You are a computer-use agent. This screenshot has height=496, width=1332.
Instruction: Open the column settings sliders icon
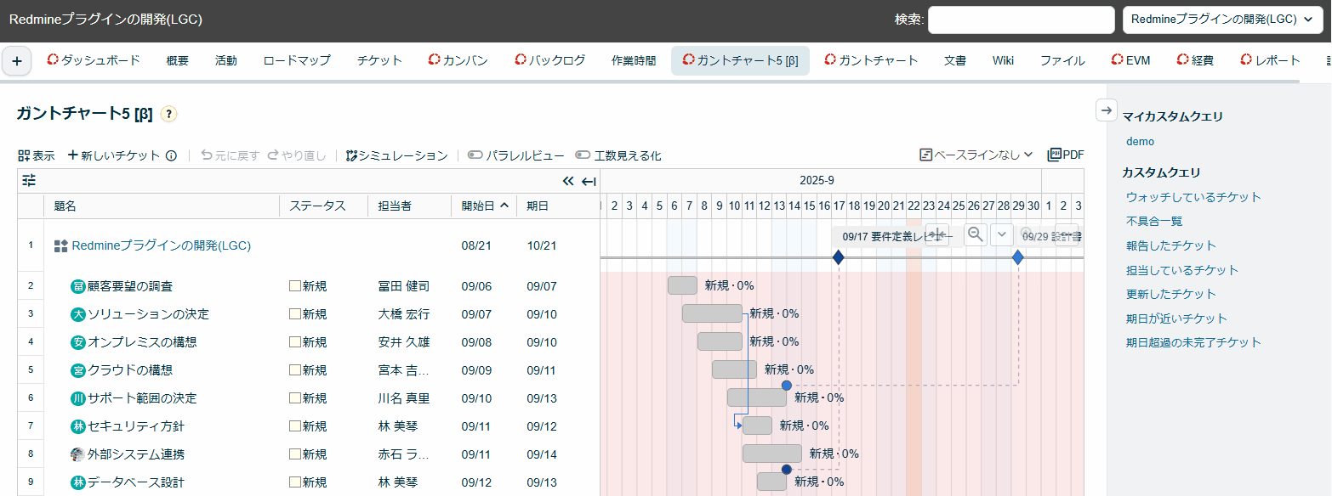tap(30, 180)
